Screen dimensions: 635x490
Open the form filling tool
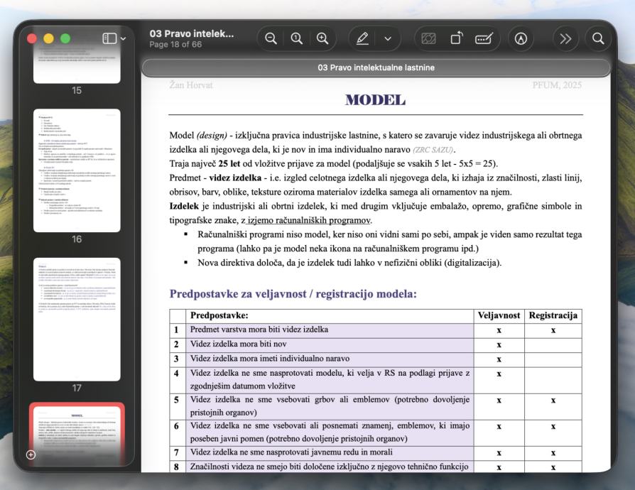click(x=484, y=38)
